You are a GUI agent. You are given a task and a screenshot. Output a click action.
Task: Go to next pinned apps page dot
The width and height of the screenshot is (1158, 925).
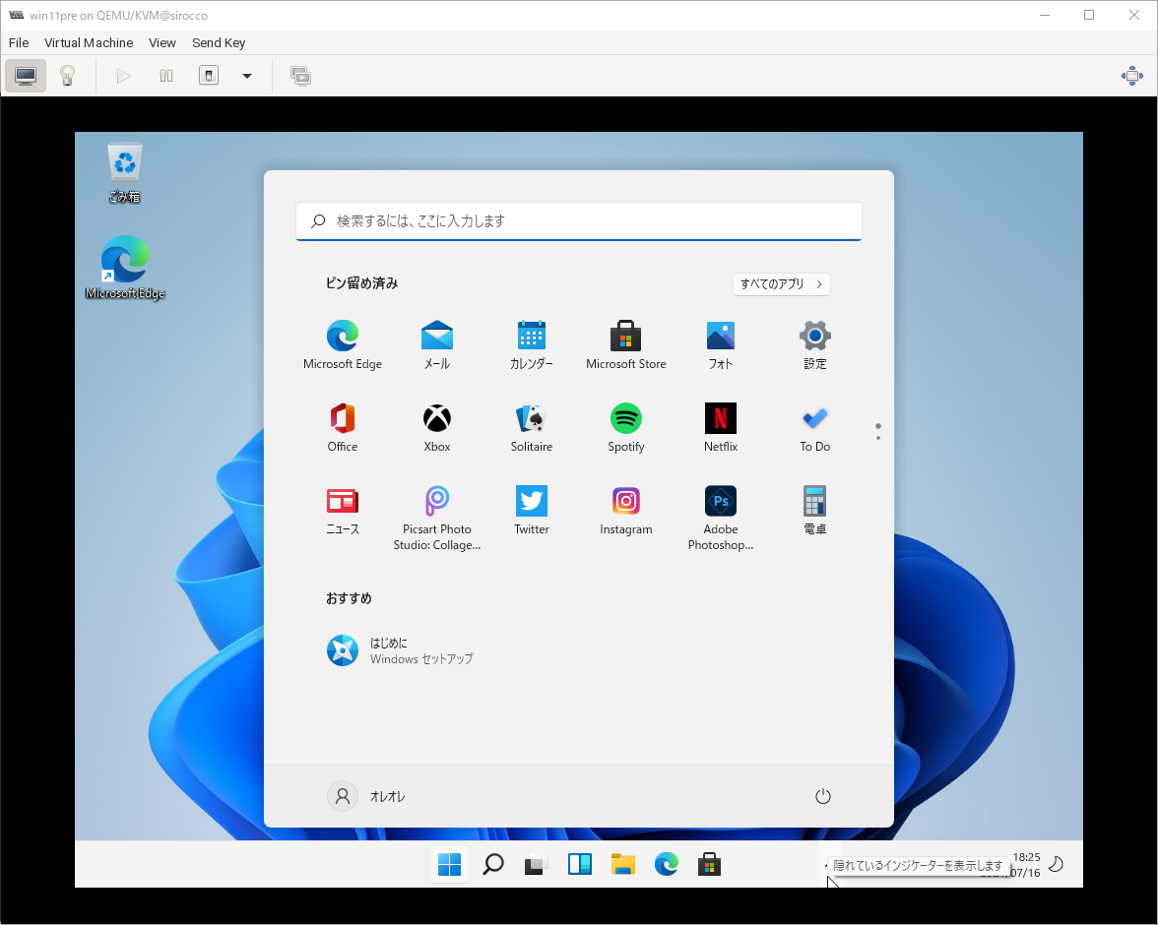[878, 438]
